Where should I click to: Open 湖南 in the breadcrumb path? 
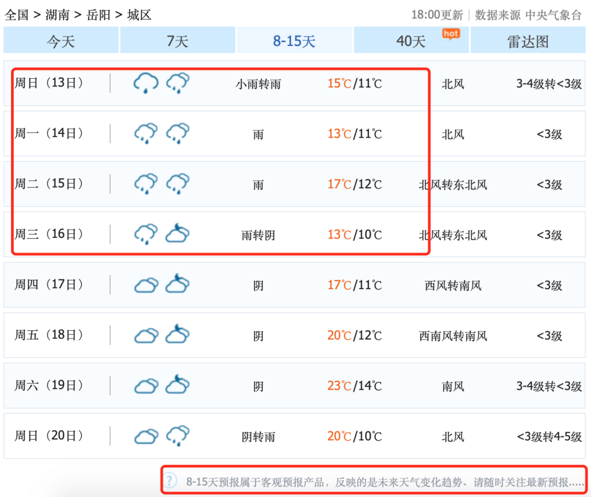click(x=57, y=15)
